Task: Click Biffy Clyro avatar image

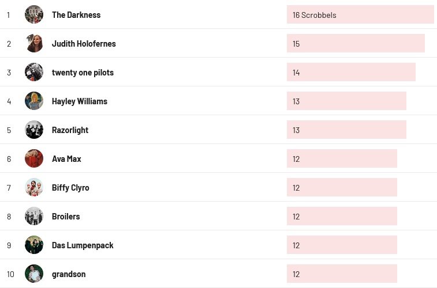Action: [34, 187]
